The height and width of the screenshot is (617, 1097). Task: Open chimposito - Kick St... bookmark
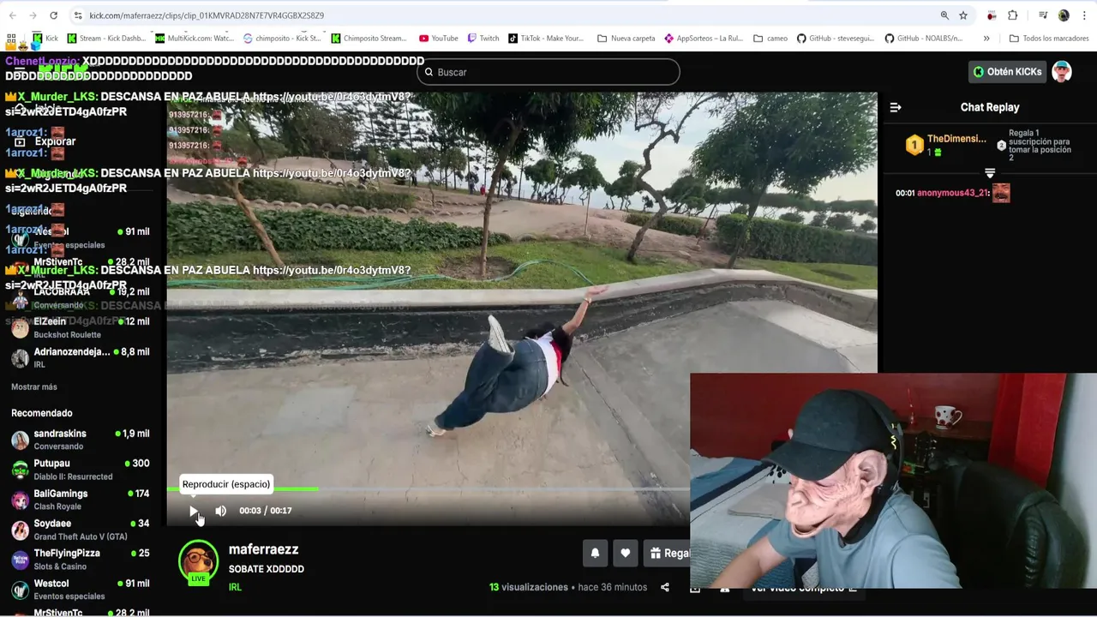pos(283,39)
